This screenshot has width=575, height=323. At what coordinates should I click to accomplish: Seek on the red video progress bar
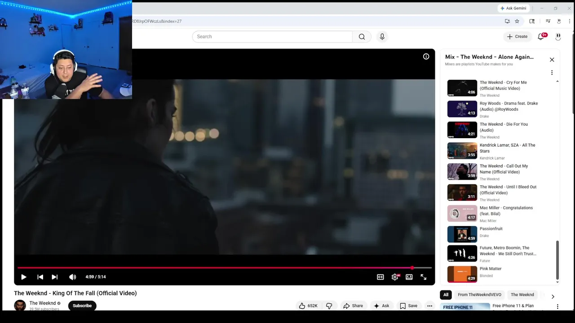click(225, 268)
